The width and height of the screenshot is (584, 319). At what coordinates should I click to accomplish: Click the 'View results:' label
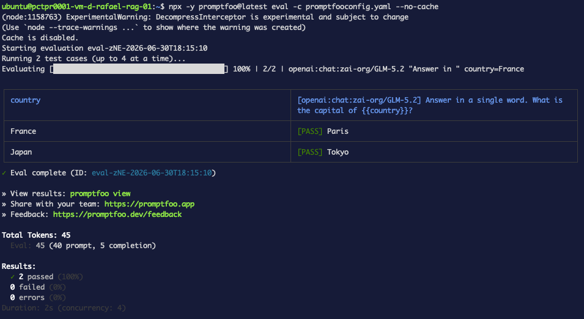point(38,194)
